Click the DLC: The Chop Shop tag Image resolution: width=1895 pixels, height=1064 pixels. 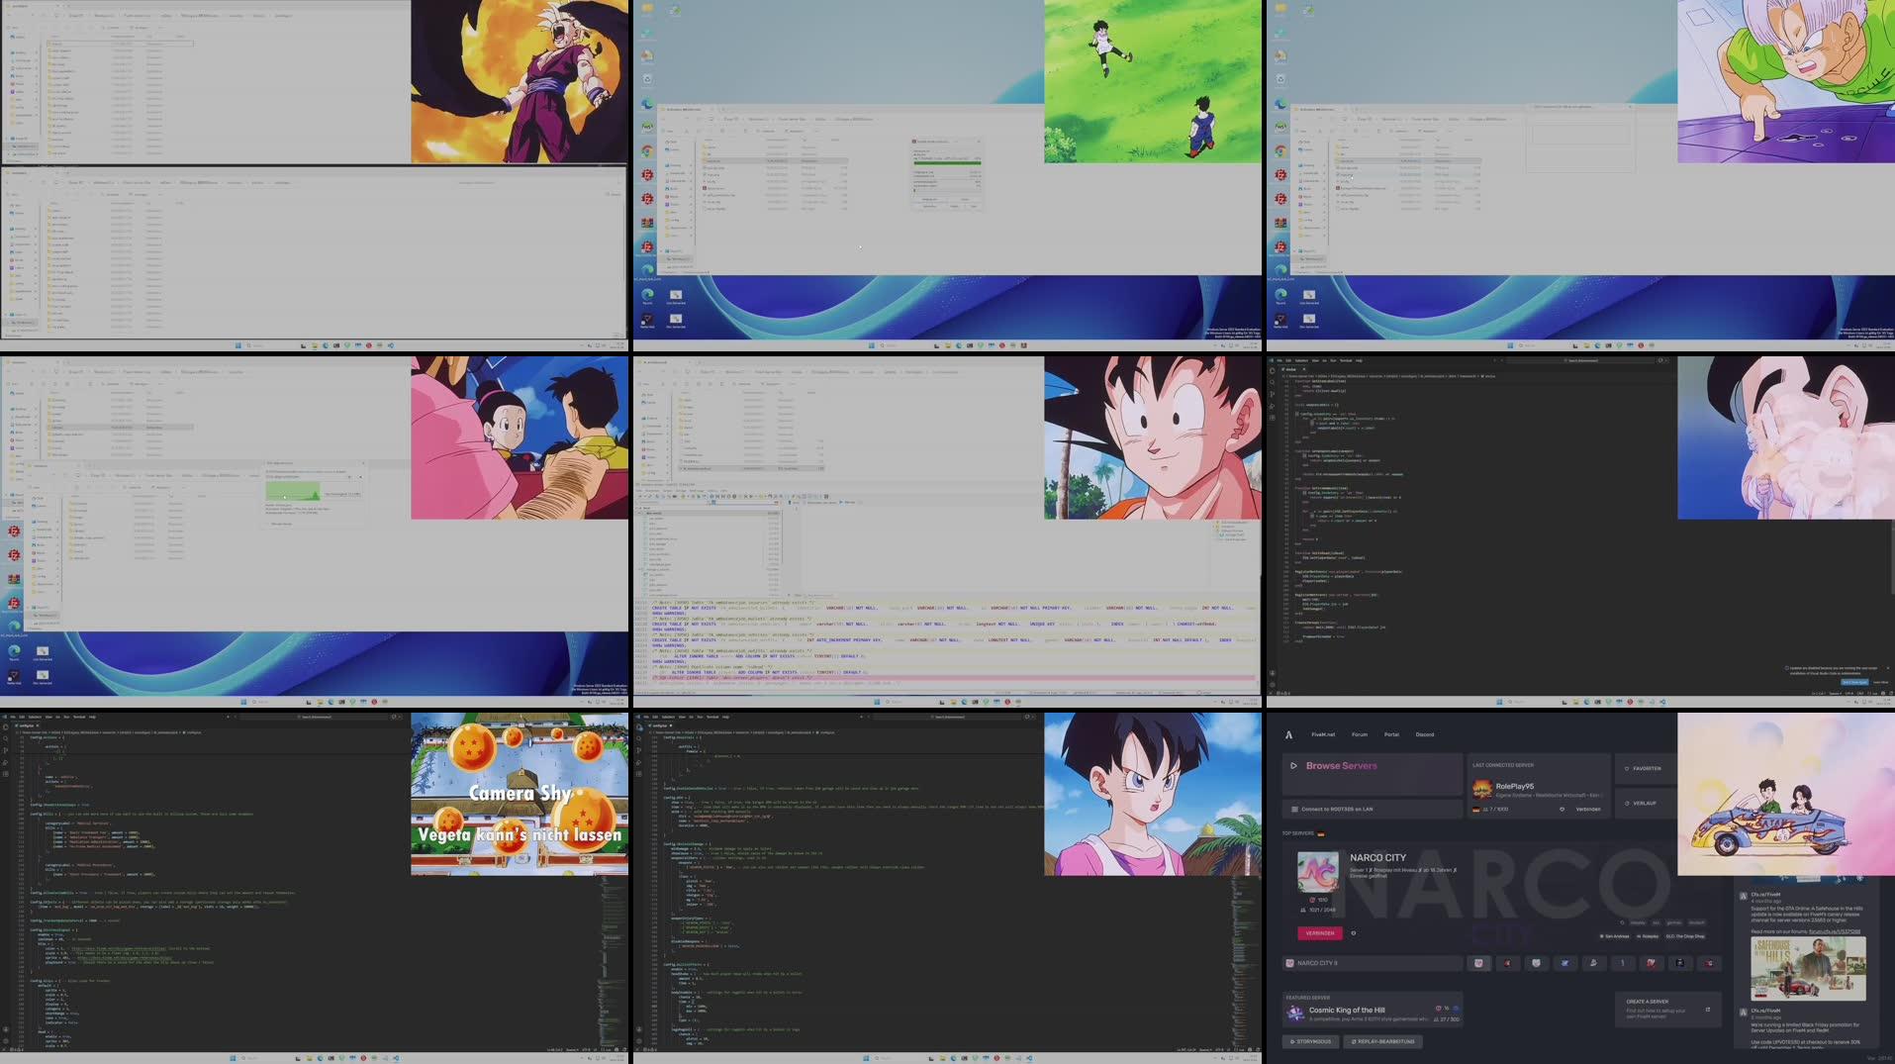click(1685, 936)
